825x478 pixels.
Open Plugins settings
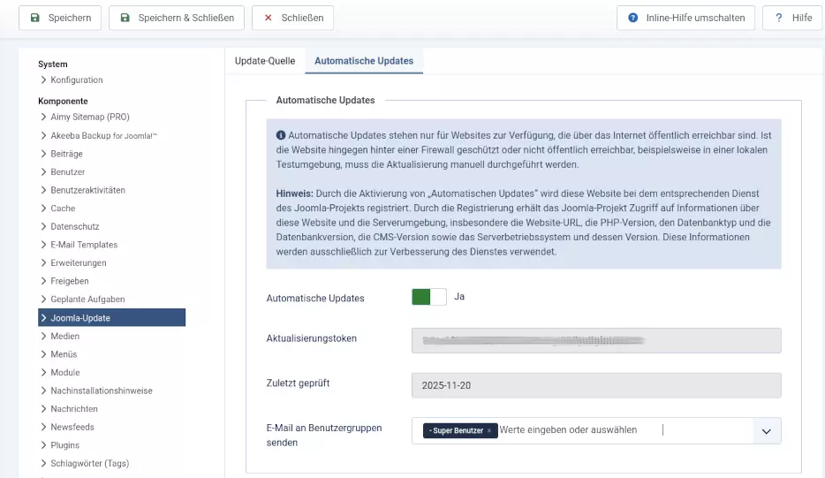tap(64, 444)
